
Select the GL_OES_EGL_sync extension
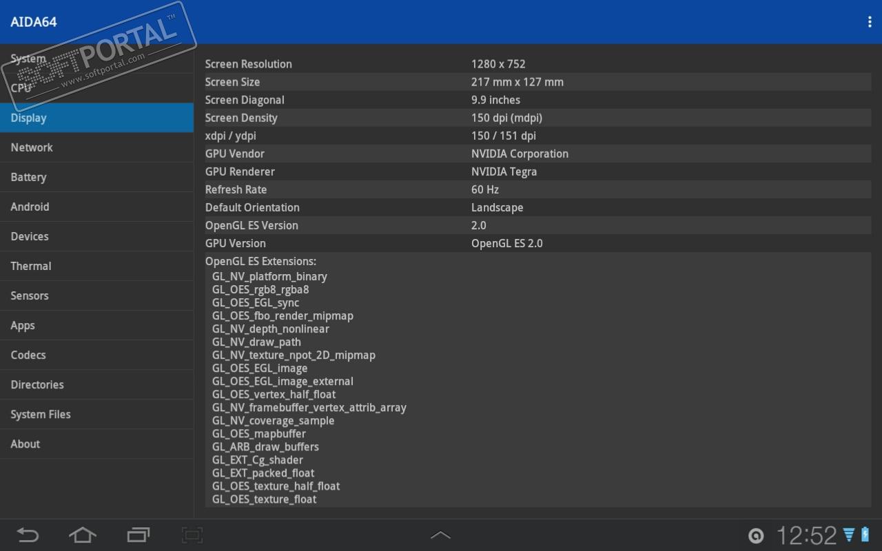pos(256,302)
